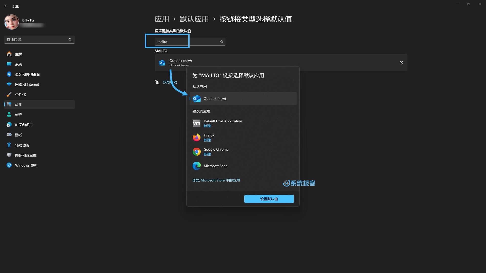
Task: Select Outlook (new) as default app radio
Action: [243, 98]
